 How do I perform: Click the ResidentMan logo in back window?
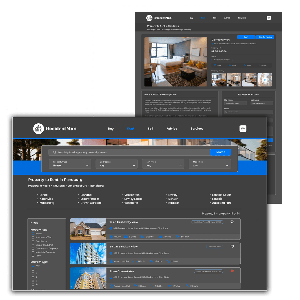159,18
